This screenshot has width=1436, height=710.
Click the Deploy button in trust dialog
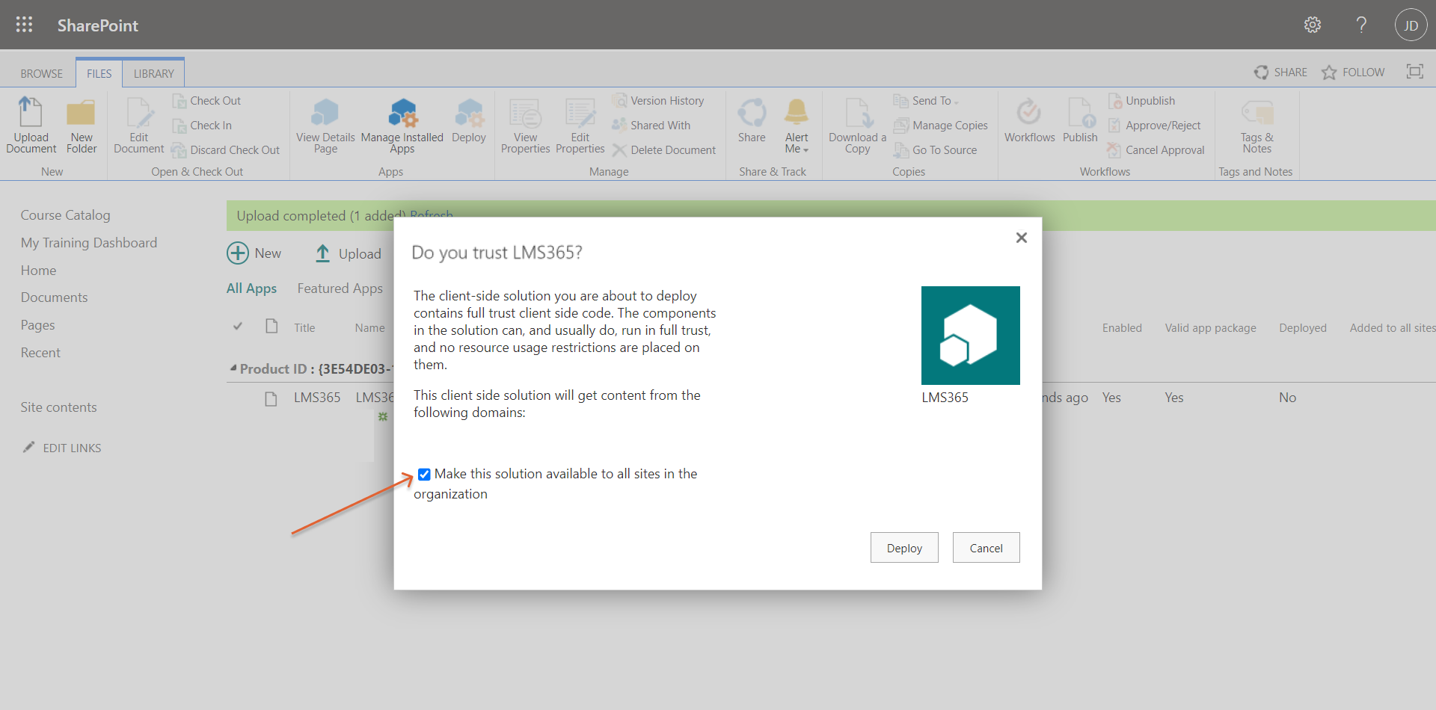[904, 548]
